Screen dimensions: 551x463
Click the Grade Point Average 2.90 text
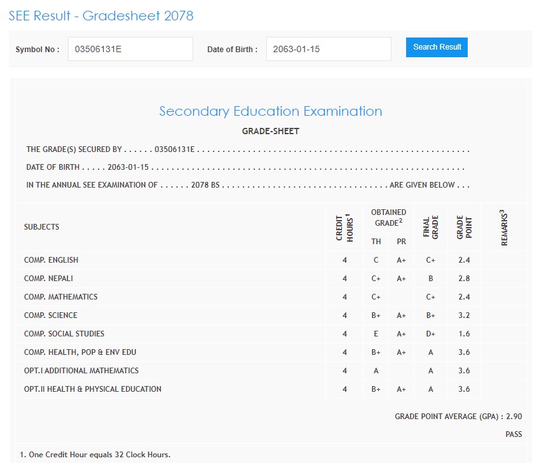pyautogui.click(x=458, y=417)
